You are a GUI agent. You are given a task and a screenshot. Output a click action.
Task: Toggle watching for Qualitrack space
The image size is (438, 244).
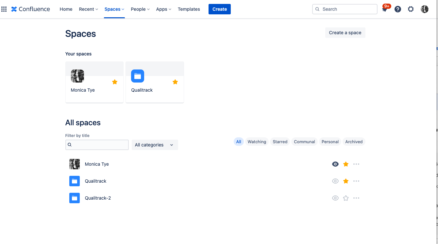(x=335, y=181)
